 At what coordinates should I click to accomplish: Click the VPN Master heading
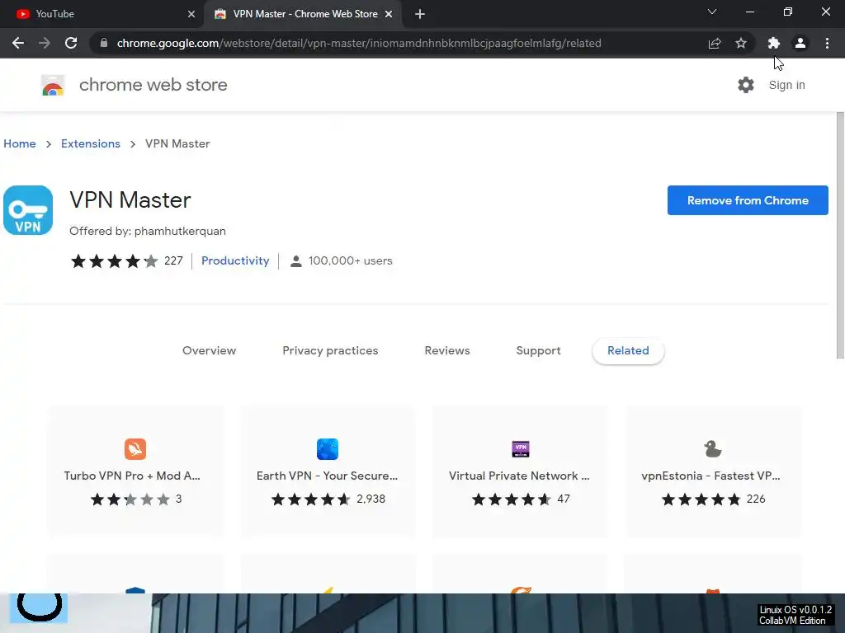point(130,199)
